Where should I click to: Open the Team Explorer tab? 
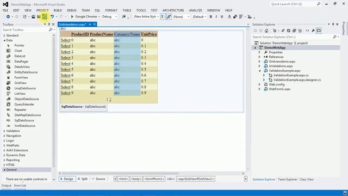point(287,179)
